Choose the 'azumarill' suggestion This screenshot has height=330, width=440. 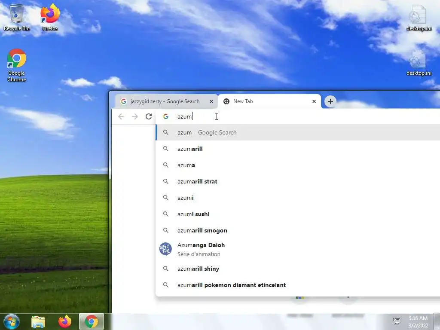click(298, 149)
